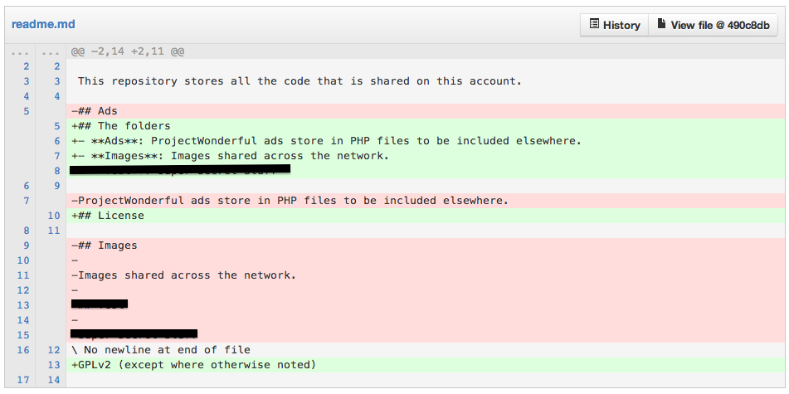Select new line number 13 beside the GPLv2 line
This screenshot has width=789, height=394.
54,365
